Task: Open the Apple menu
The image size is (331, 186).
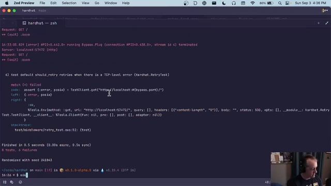Action: coord(7,3)
